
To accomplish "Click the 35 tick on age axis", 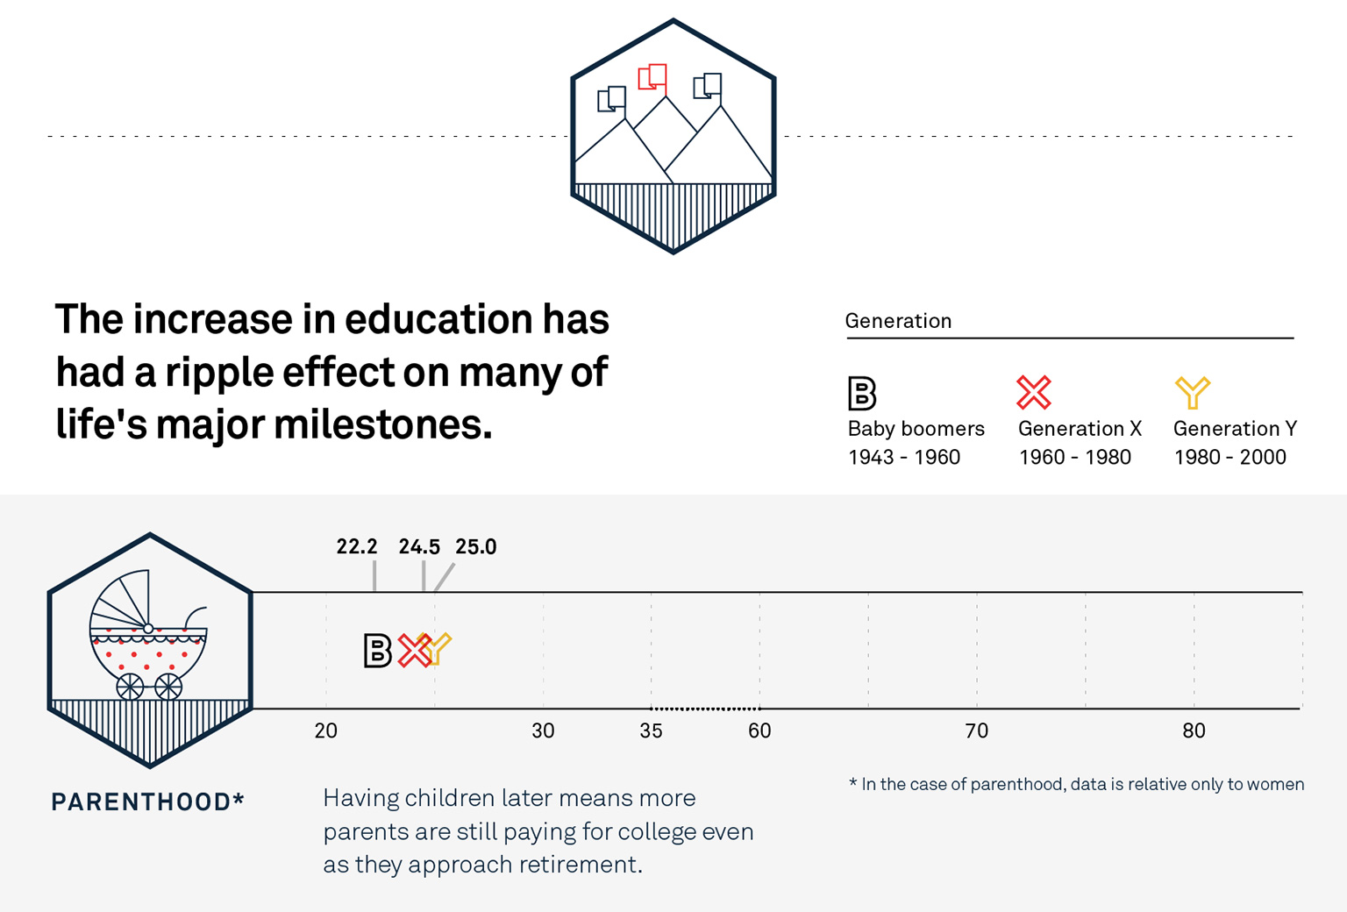I will (x=651, y=730).
